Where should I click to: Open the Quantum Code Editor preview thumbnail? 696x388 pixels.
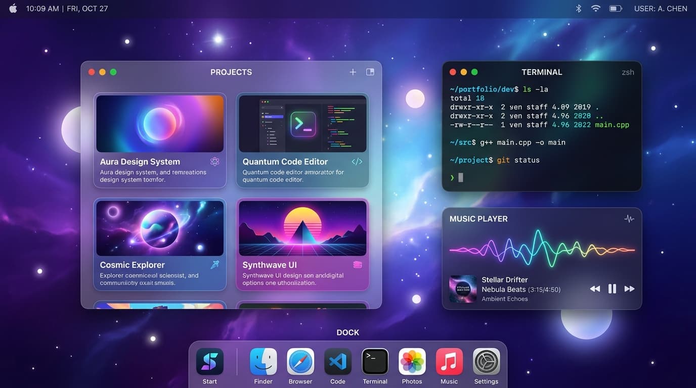tap(302, 124)
